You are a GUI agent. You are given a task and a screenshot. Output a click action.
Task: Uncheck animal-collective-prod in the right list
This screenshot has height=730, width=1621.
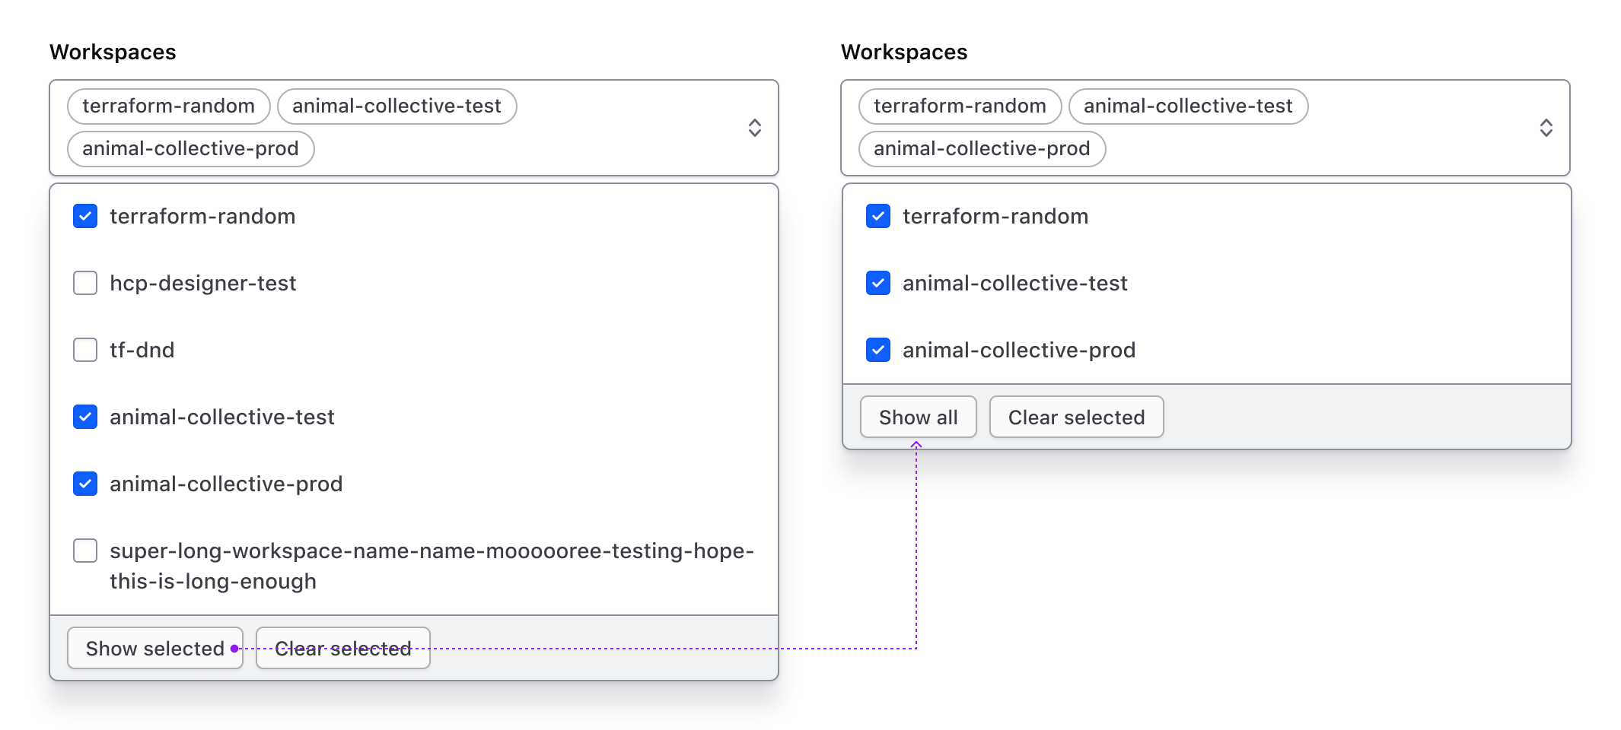point(877,350)
